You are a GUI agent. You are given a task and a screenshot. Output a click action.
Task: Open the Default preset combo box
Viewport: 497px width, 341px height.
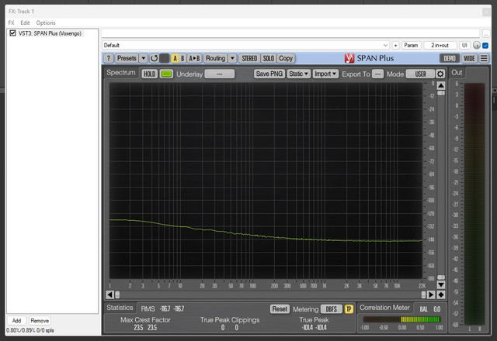[245, 45]
